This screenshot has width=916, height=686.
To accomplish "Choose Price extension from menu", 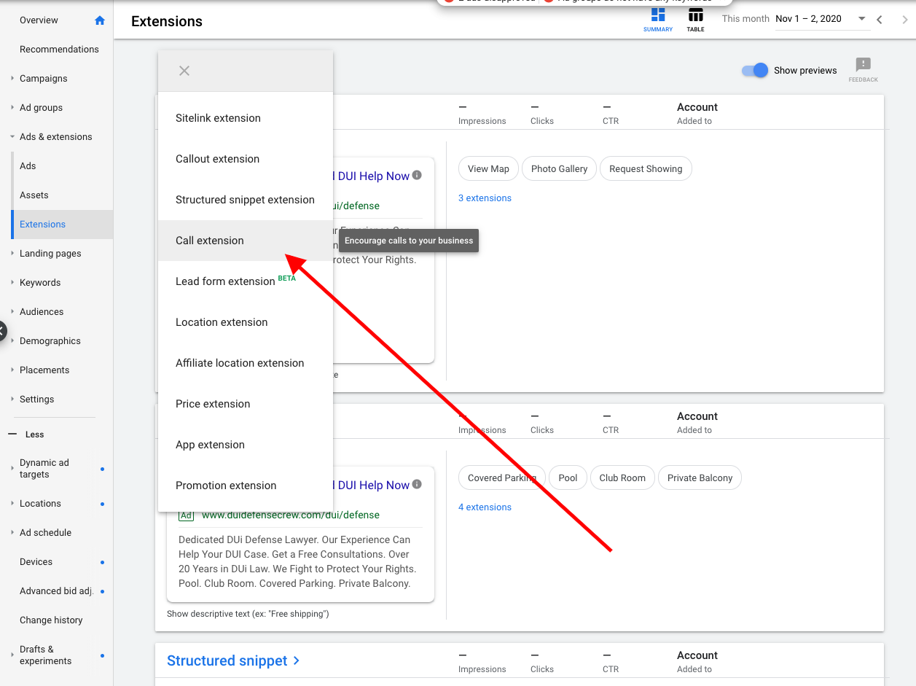I will [x=246, y=404].
